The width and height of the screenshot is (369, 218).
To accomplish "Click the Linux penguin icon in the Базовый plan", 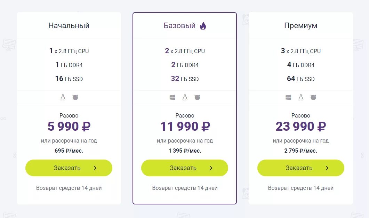I will [185, 98].
